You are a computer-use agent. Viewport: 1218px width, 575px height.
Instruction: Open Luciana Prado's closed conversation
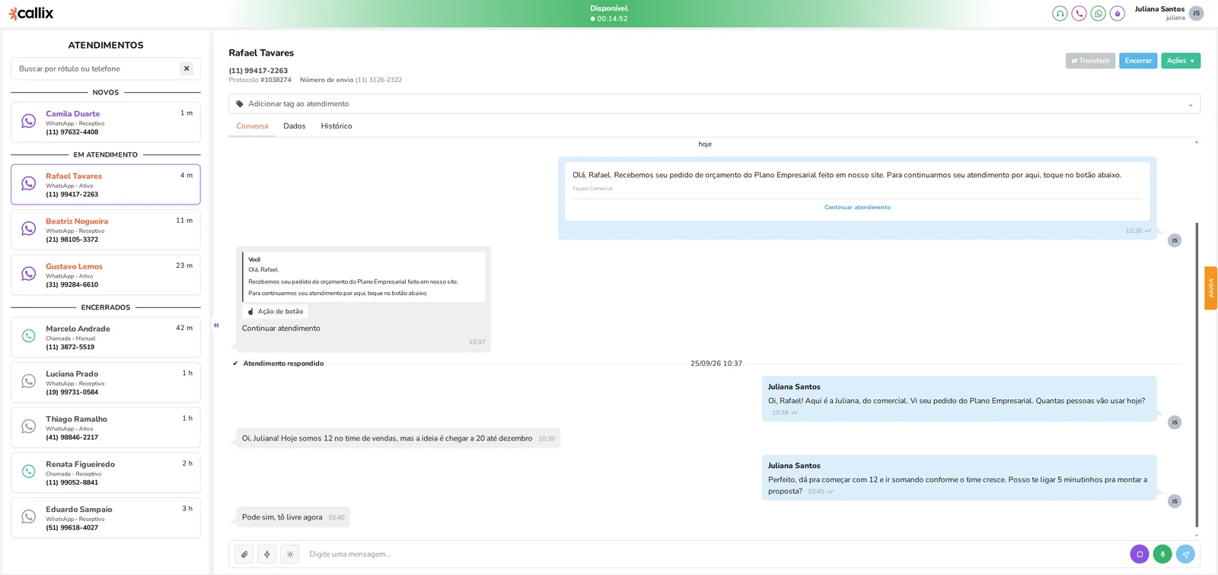pos(106,383)
